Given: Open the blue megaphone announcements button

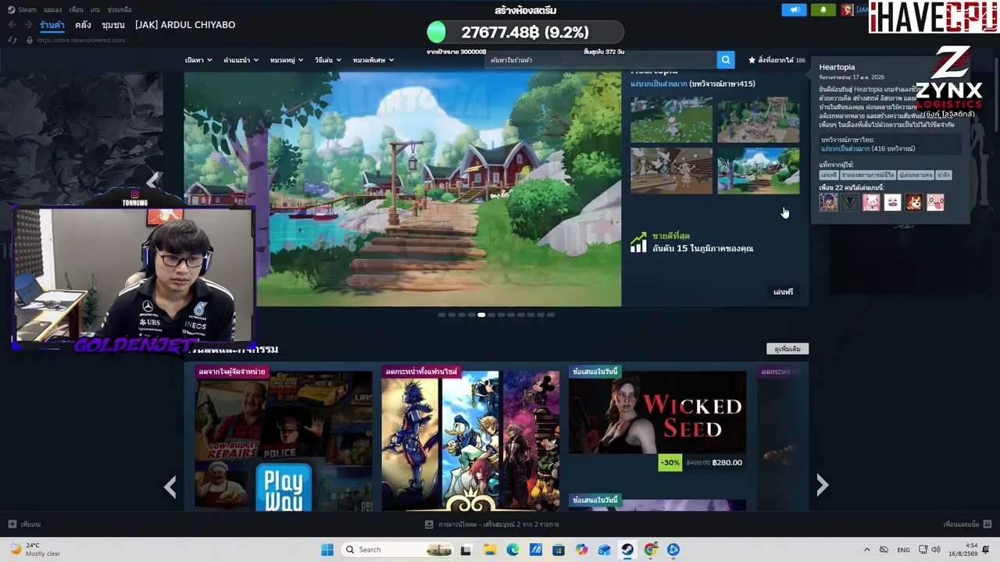Looking at the screenshot, I should tap(794, 10).
